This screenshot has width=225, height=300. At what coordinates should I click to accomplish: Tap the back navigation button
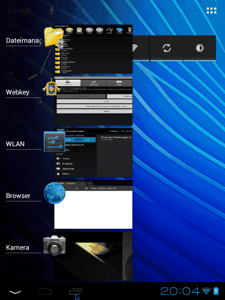click(15, 292)
